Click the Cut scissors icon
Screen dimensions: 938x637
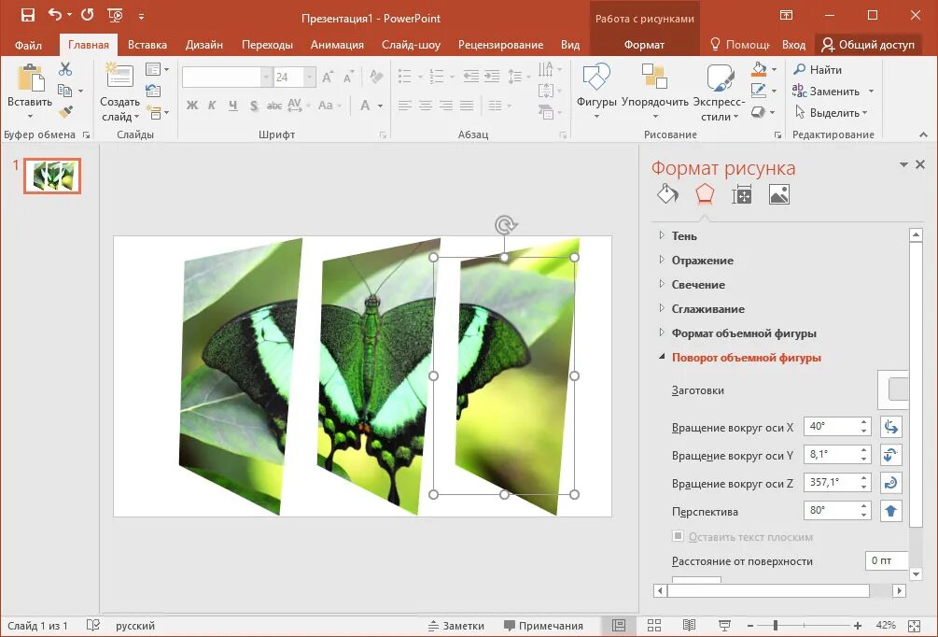tap(65, 69)
